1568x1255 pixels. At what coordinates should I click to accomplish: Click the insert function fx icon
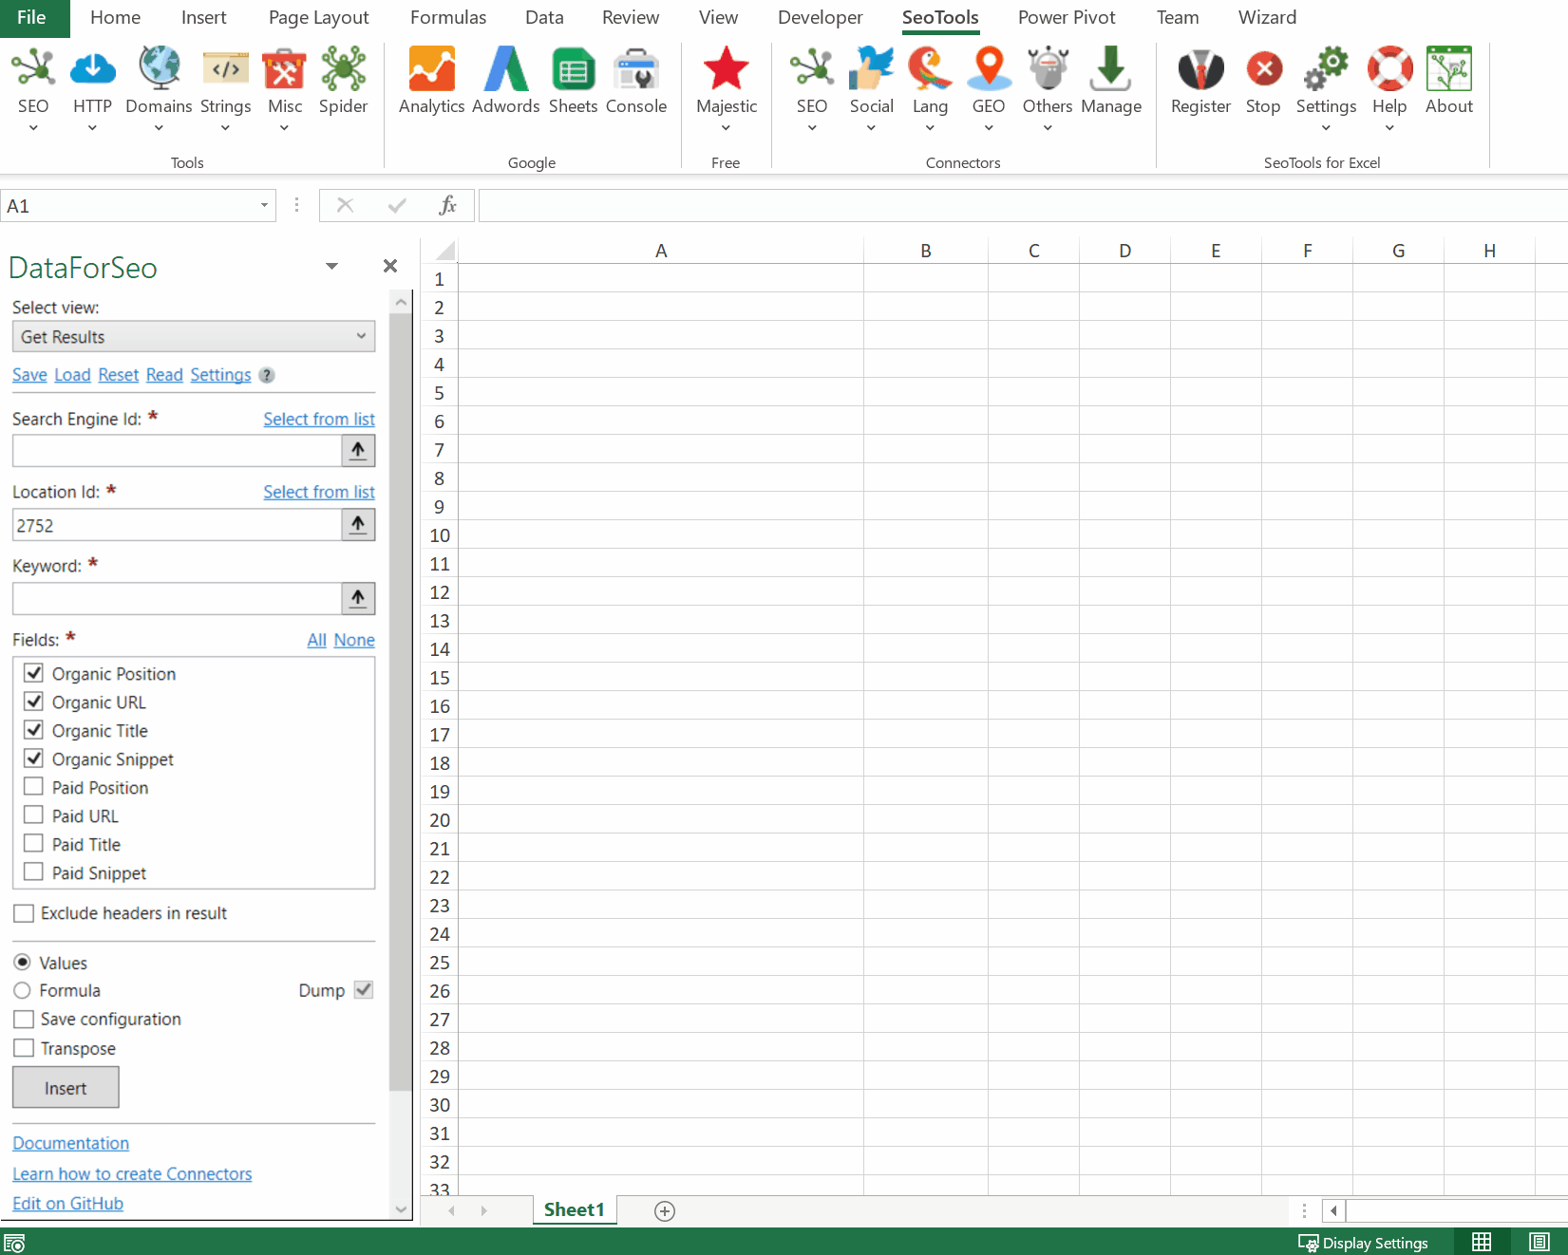coord(448,205)
